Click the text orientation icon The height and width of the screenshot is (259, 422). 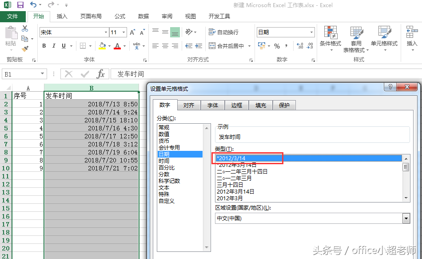tap(189, 32)
